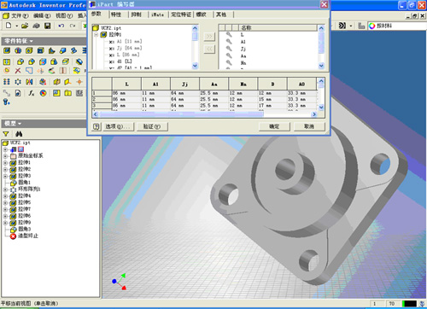Image resolution: width=427 pixels, height=309 pixels.
Task: Collapse the 拉伸1 node in the iPart parameter tree
Action: point(97,35)
